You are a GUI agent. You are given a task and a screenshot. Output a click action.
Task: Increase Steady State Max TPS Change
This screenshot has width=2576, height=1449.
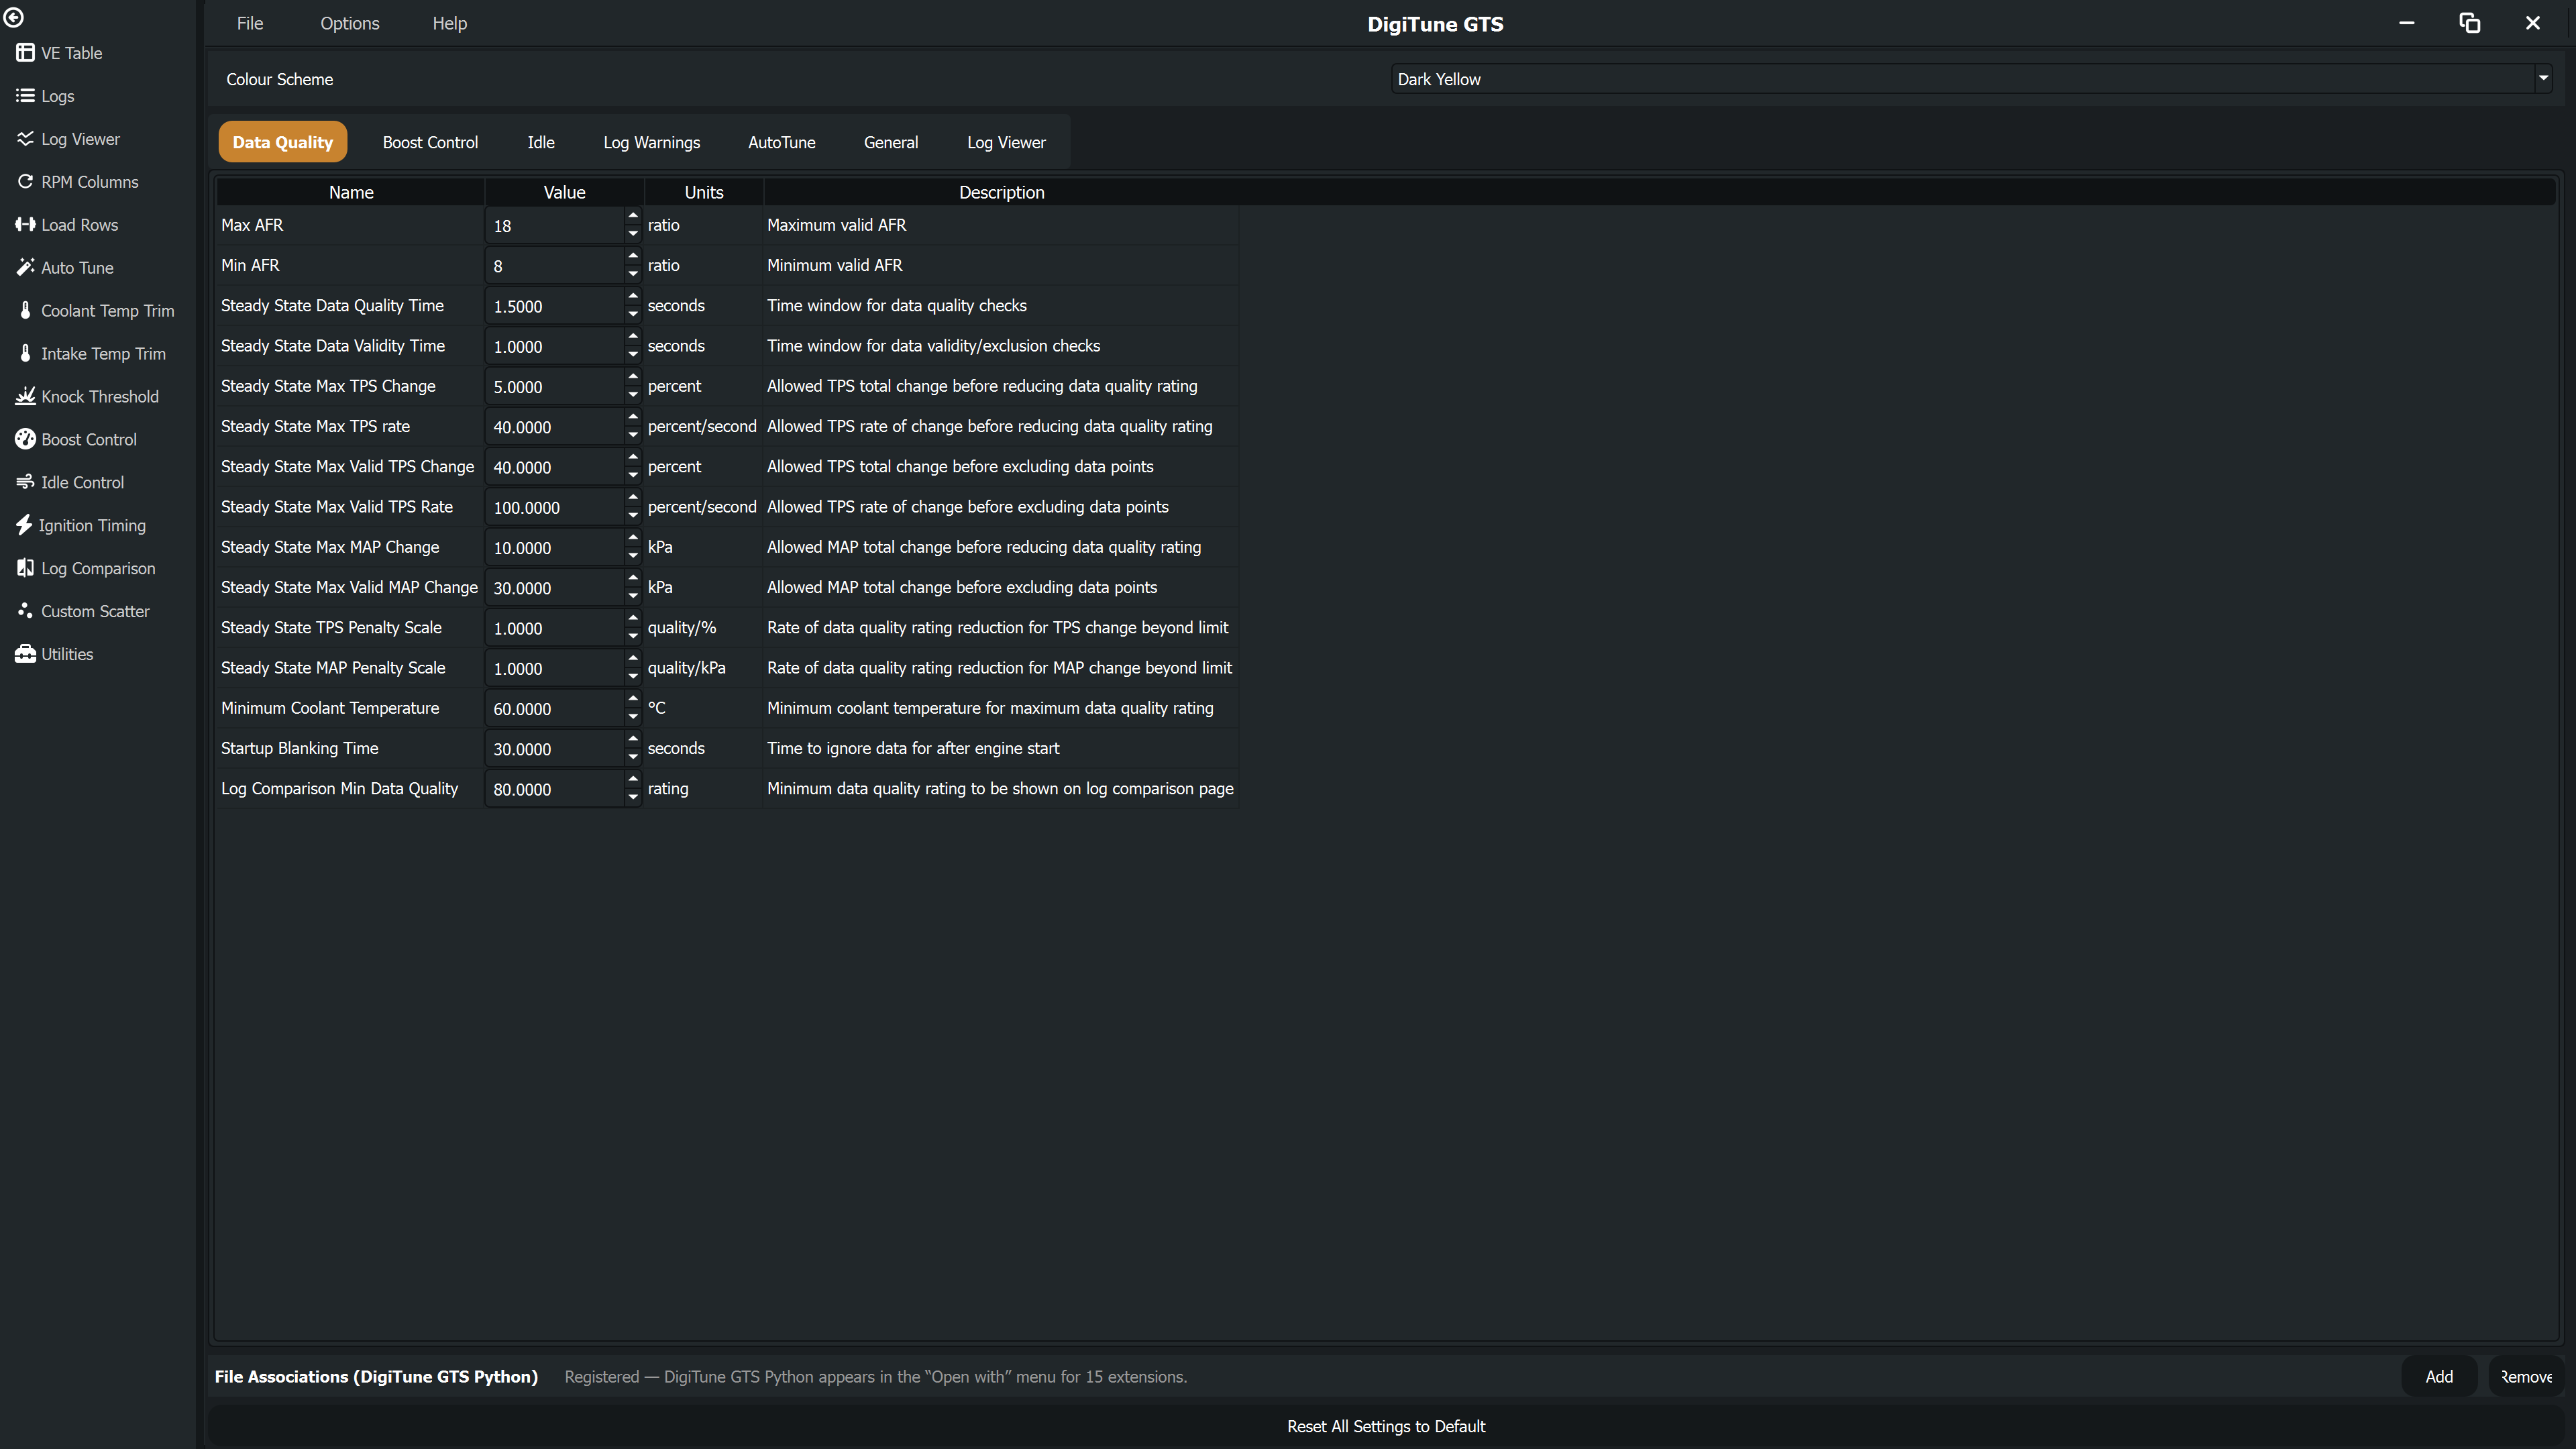(x=633, y=377)
